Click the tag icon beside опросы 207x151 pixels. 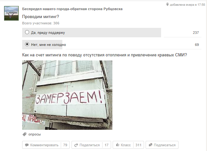(x=24, y=134)
